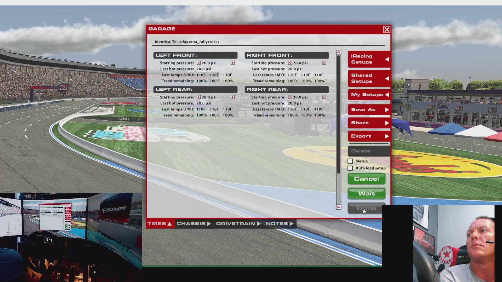Increase left rear starting pressure arrow

click(x=232, y=97)
